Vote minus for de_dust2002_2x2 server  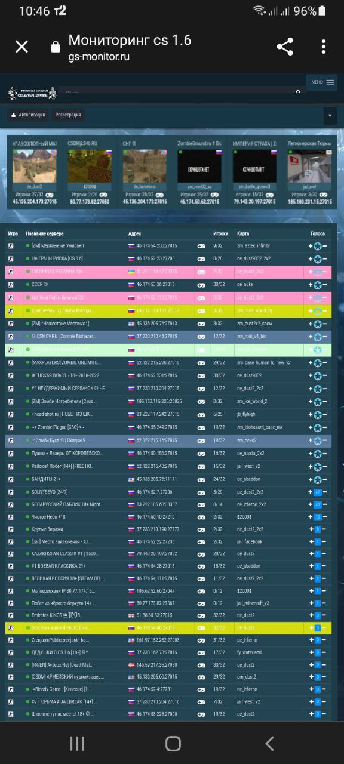point(325,258)
